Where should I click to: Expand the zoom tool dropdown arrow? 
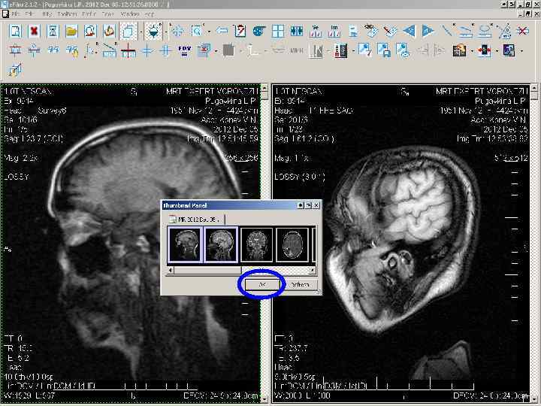pyautogui.click(x=209, y=32)
